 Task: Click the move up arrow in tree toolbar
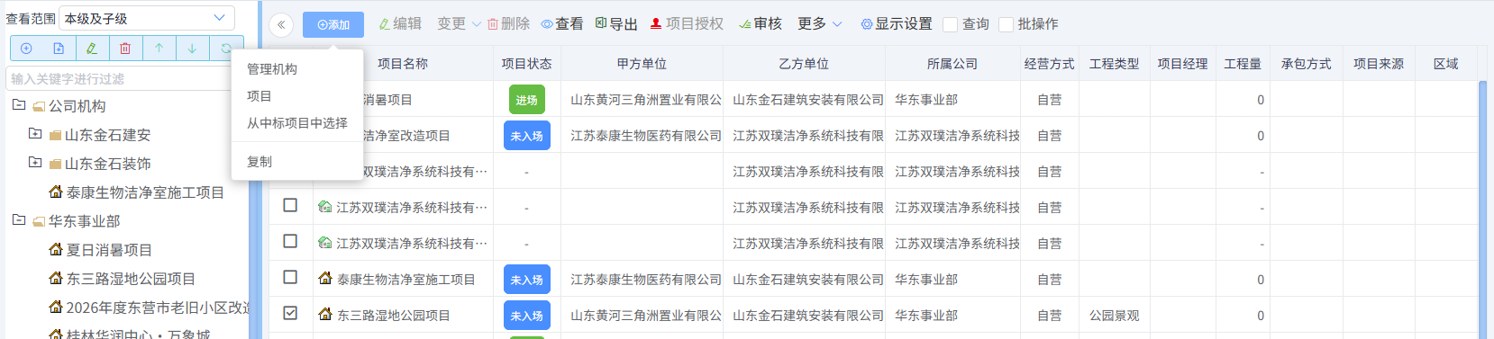coord(159,49)
